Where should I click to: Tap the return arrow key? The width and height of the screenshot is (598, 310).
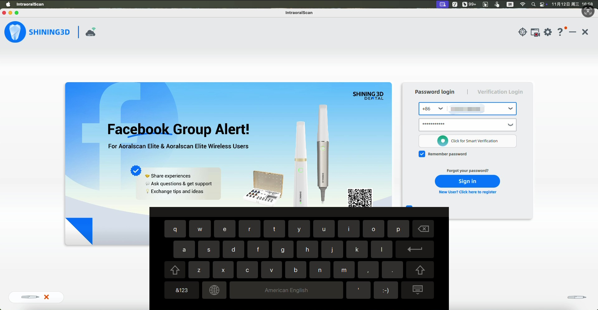(415, 249)
